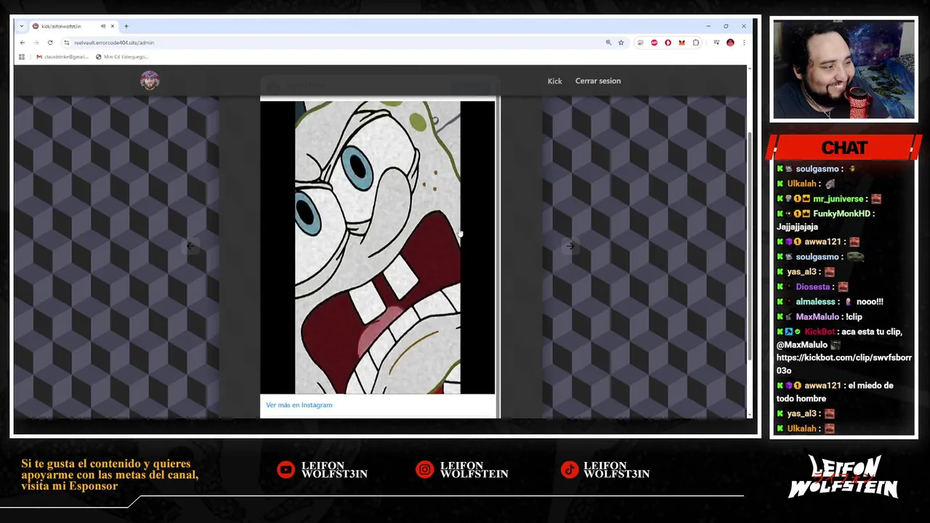Click username almalesss in chat

pos(815,302)
